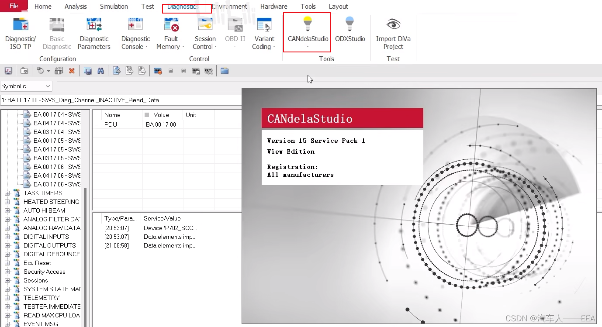Click the document with X toolbar icon
This screenshot has width=602, height=327.
130,71
